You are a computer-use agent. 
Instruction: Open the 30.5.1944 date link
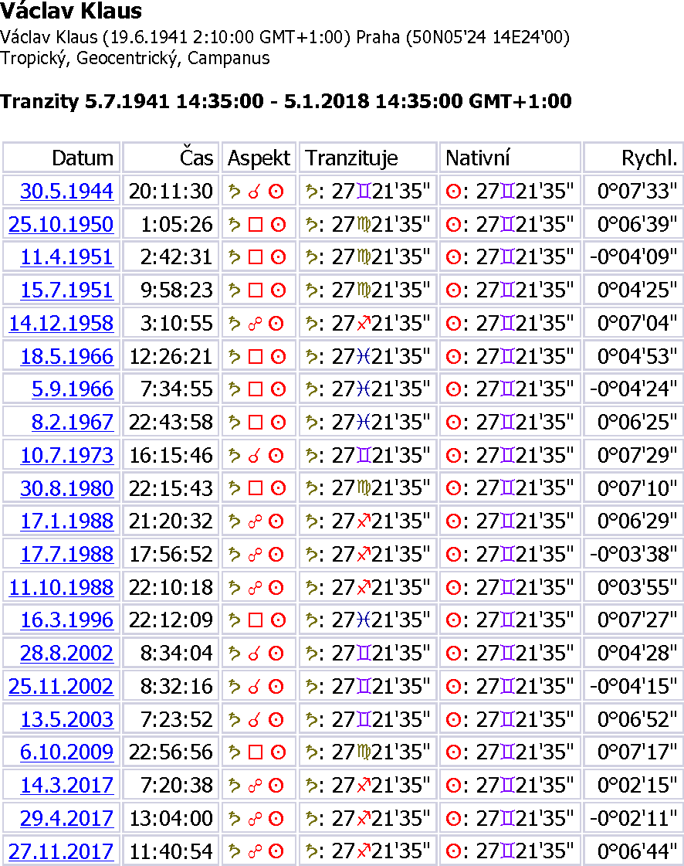tap(66, 191)
